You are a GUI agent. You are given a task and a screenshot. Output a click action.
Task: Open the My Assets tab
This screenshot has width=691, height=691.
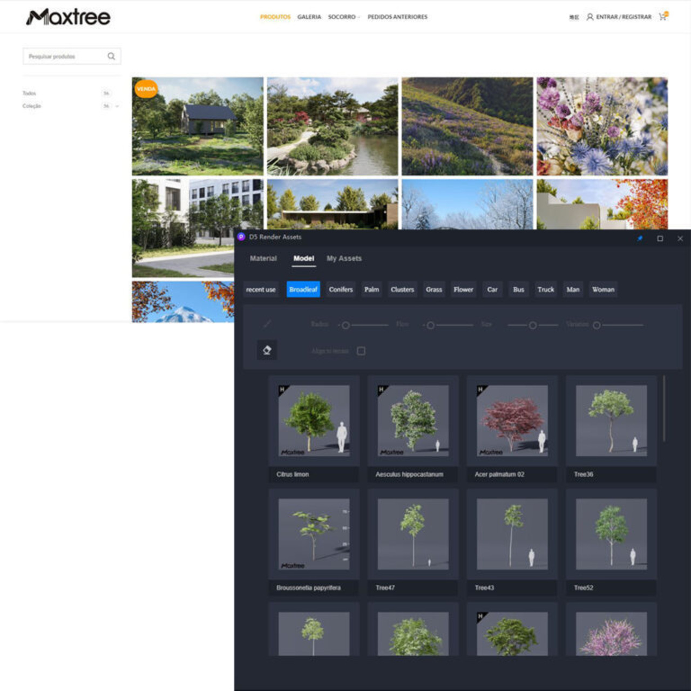[344, 259]
